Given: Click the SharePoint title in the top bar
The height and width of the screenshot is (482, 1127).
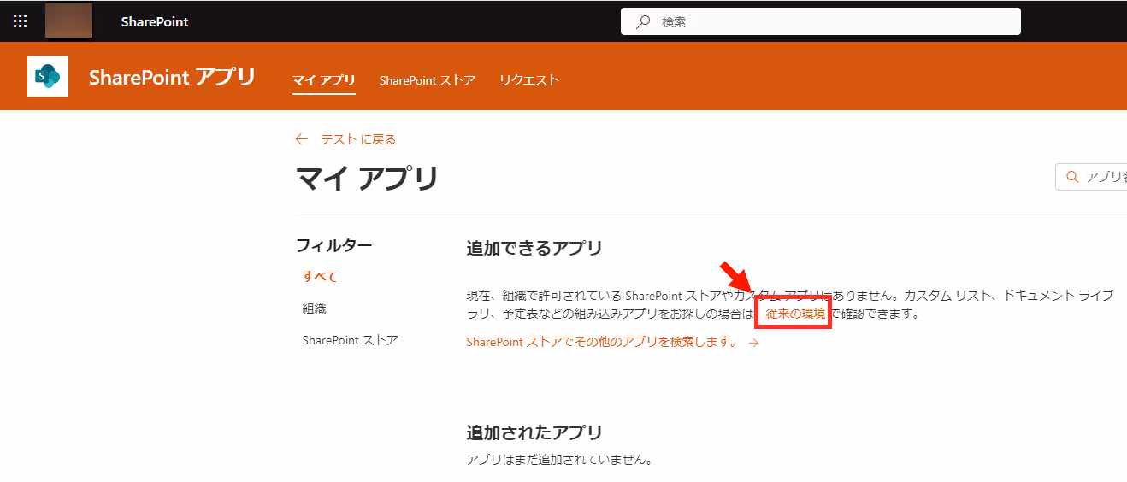Looking at the screenshot, I should (x=155, y=21).
